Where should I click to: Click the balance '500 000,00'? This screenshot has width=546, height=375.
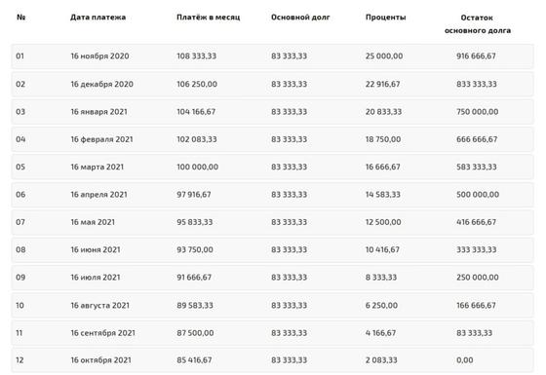[478, 195]
